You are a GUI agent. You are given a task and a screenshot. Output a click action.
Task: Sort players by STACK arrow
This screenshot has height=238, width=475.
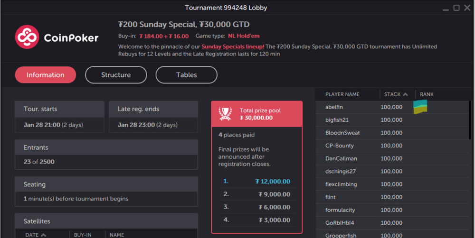click(405, 94)
